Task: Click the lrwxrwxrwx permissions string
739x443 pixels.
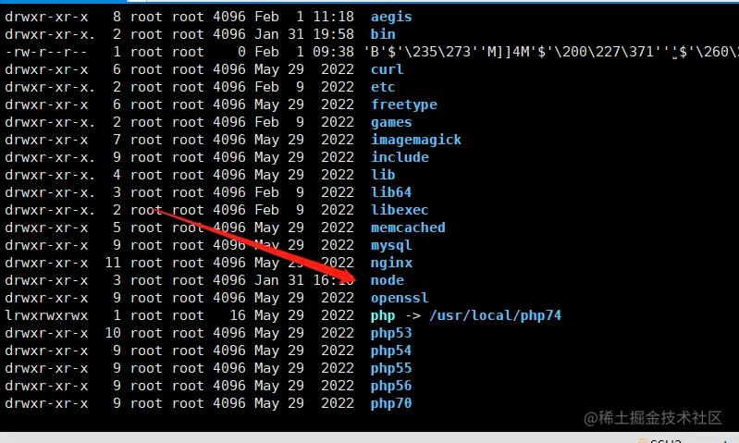Action: pos(46,315)
